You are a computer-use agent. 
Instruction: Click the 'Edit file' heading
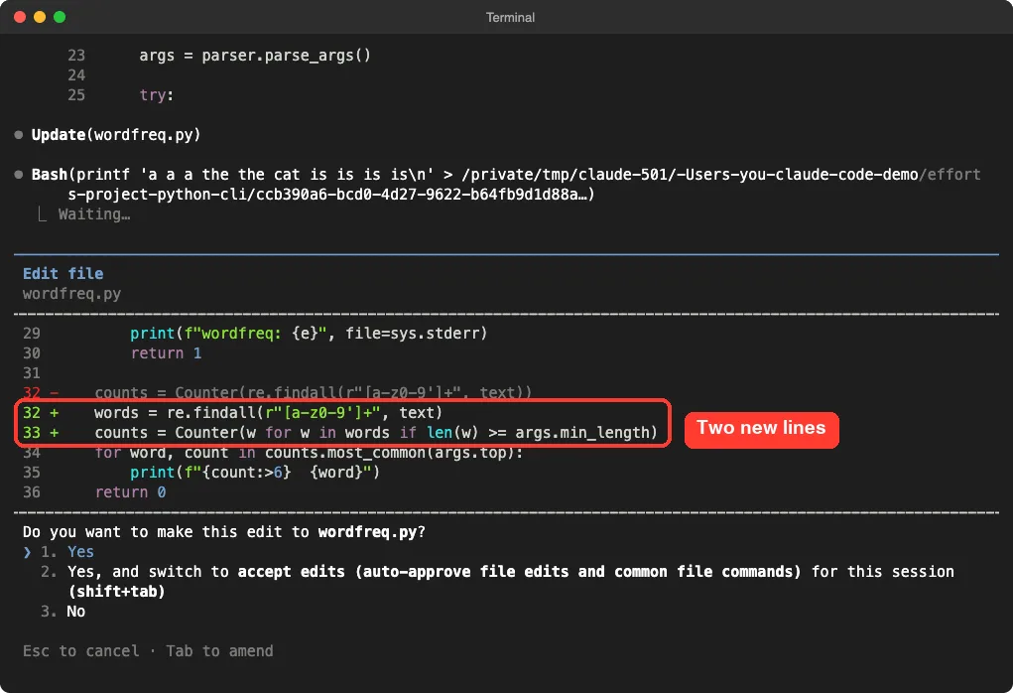63,274
